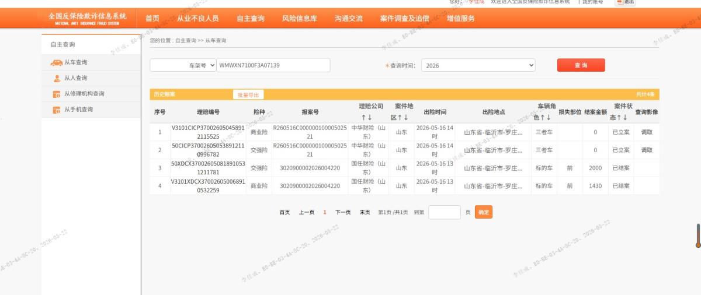
Task: Click 已结案 status in row 3
Action: pos(621,168)
